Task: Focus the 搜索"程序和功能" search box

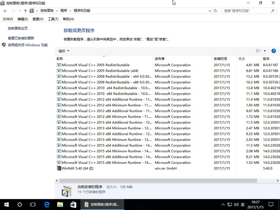Action: pyautogui.click(x=249, y=11)
